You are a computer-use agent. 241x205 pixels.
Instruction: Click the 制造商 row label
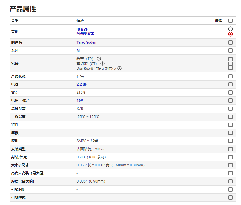[16, 42]
